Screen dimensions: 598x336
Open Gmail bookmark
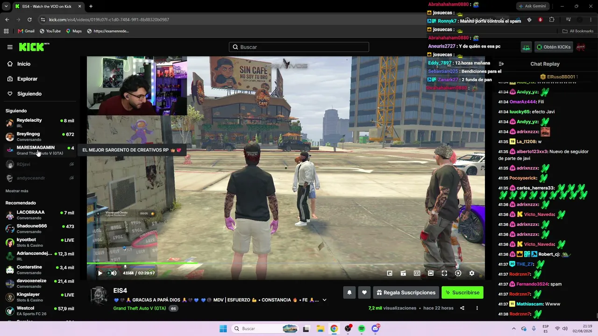pos(26,31)
